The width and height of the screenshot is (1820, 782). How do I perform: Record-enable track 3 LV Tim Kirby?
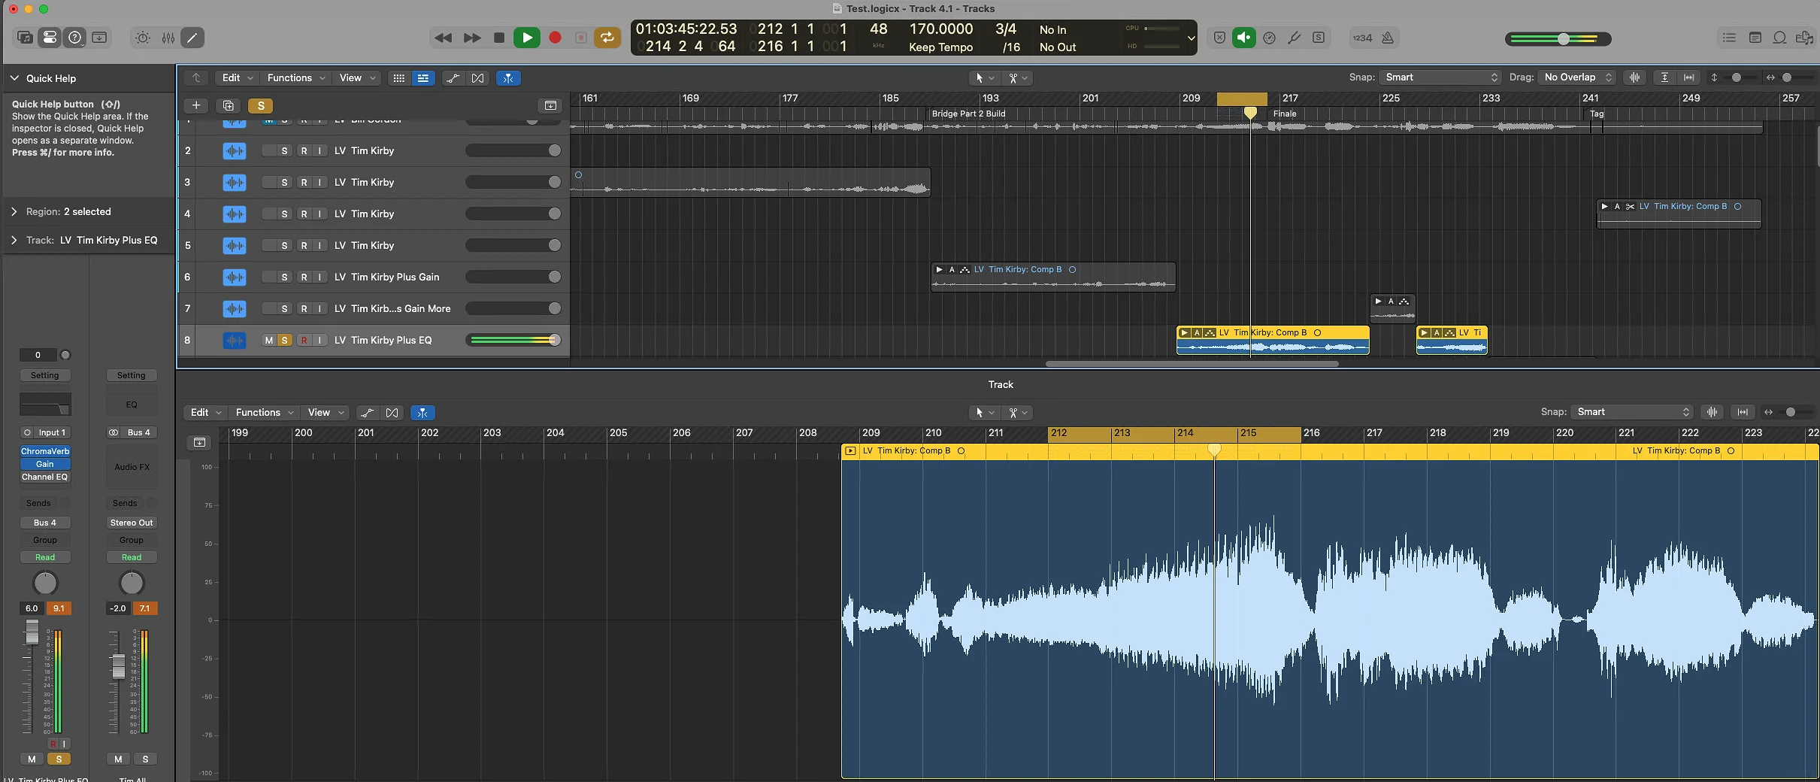pyautogui.click(x=304, y=183)
